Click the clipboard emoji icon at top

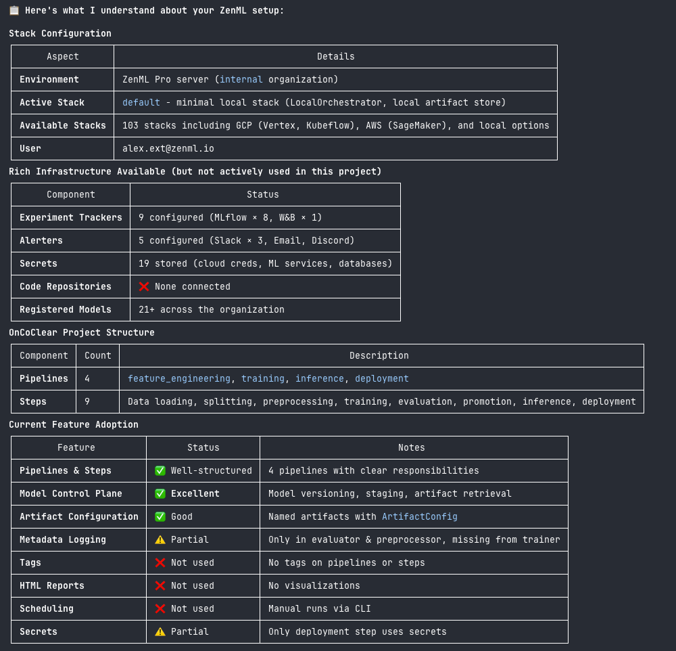pyautogui.click(x=14, y=10)
